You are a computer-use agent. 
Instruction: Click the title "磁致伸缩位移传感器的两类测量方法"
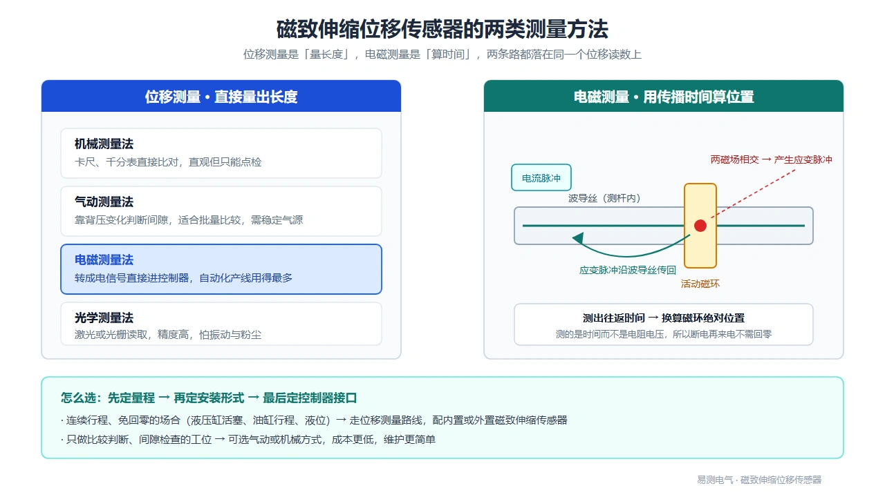coord(442,30)
